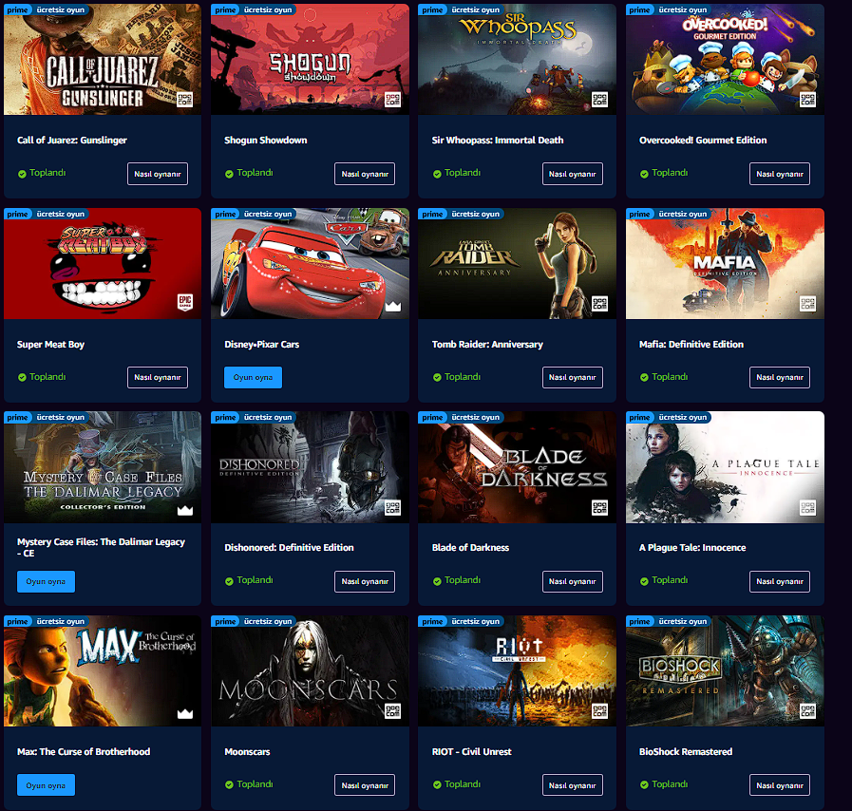Click the prime ücretsiz oyun badge on Mafia

click(669, 214)
